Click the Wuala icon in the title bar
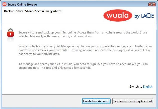The image size is (158, 109). (4, 4)
